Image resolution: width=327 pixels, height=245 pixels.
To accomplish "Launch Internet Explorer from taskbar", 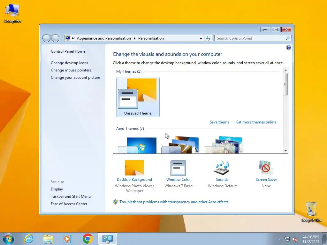I will click(x=28, y=239).
